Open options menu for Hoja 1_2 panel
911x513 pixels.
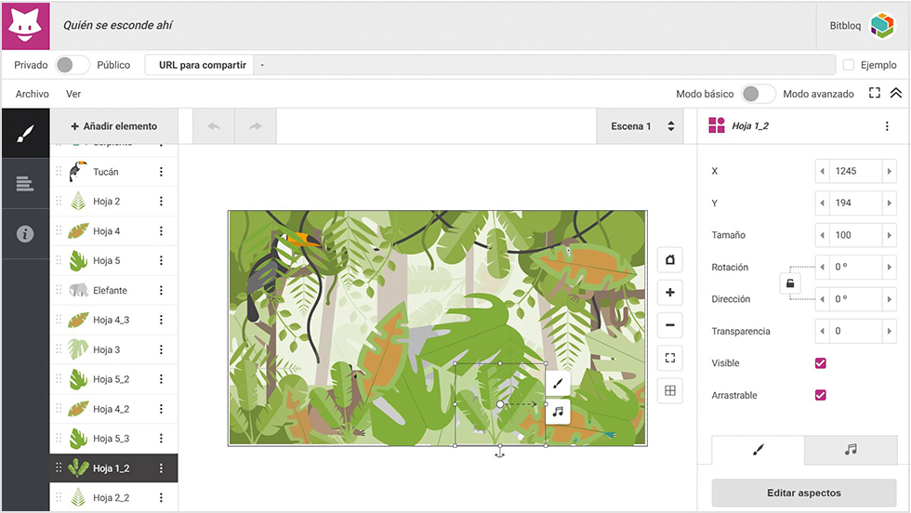pyautogui.click(x=887, y=126)
